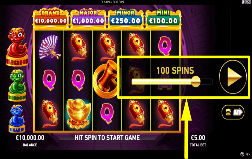
Task: Adjust the 100 spins slider handle
Action: point(196,81)
